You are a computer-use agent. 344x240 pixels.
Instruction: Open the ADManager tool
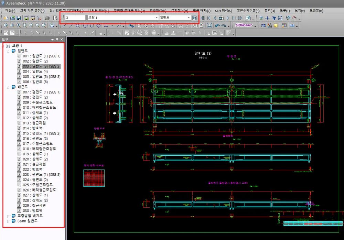[x=244, y=25]
